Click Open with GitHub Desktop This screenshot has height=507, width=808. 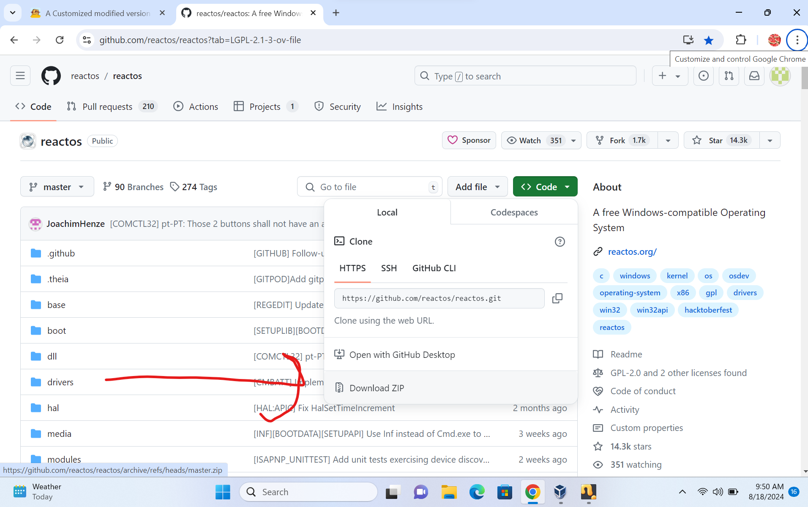[x=450, y=354]
